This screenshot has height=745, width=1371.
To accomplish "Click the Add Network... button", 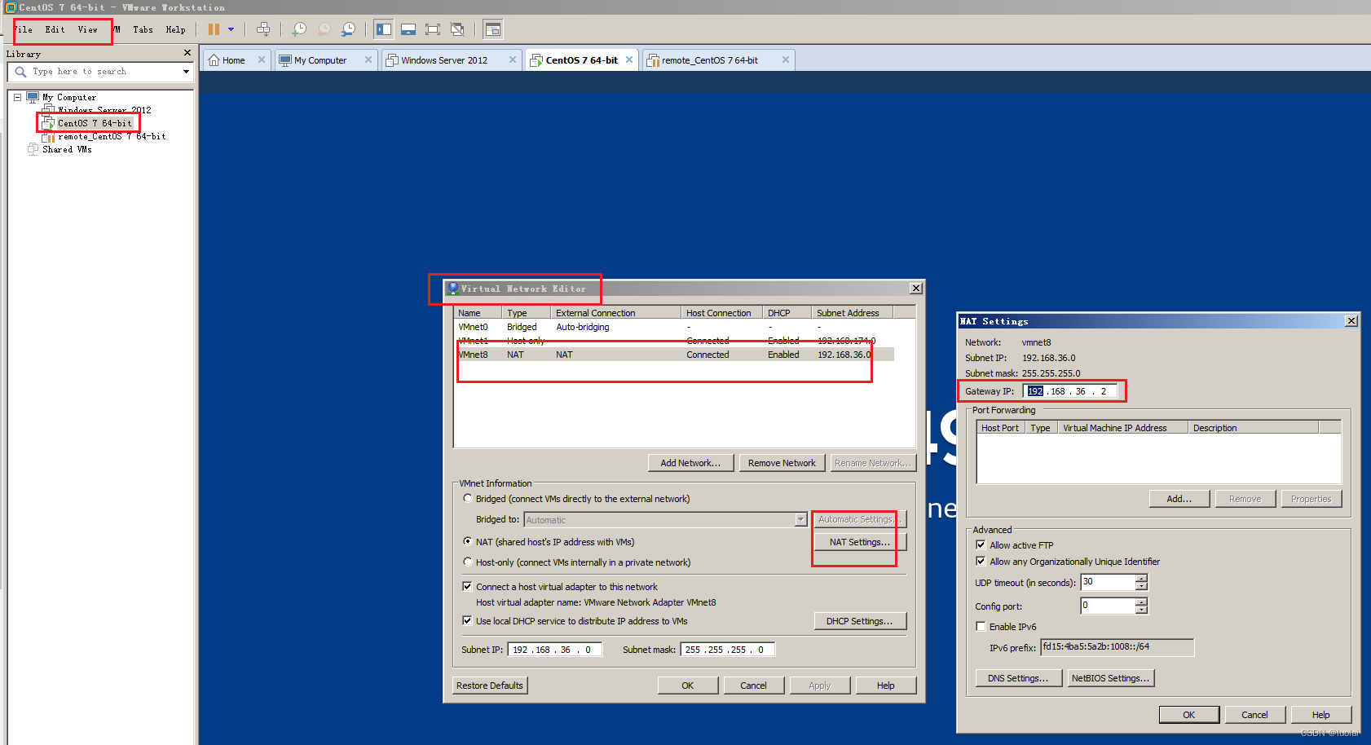I will point(690,463).
